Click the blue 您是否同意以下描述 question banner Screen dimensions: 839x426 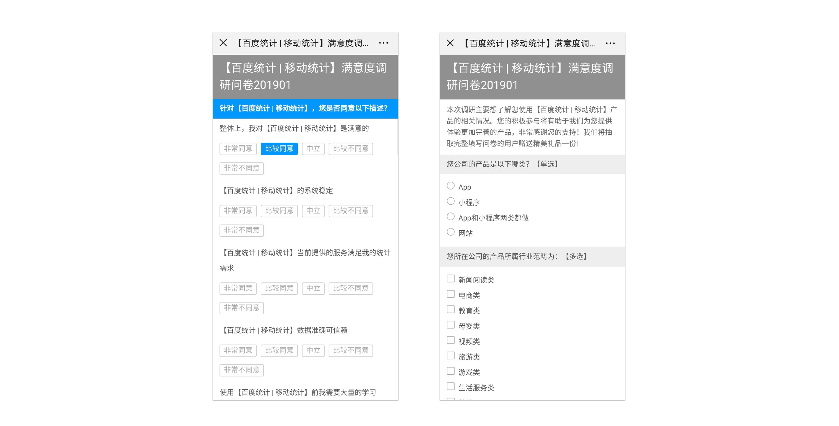click(x=305, y=109)
